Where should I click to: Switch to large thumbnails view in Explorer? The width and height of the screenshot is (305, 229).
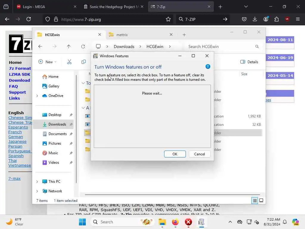click(x=261, y=200)
